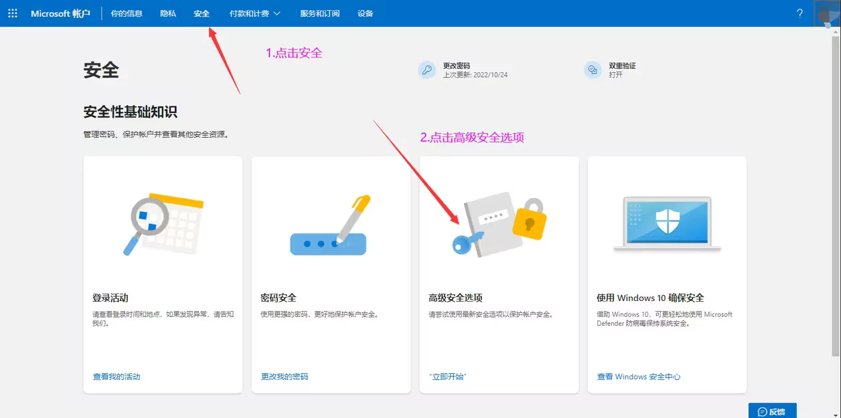Click the two-step verification icon
This screenshot has width=841, height=418.
point(593,70)
